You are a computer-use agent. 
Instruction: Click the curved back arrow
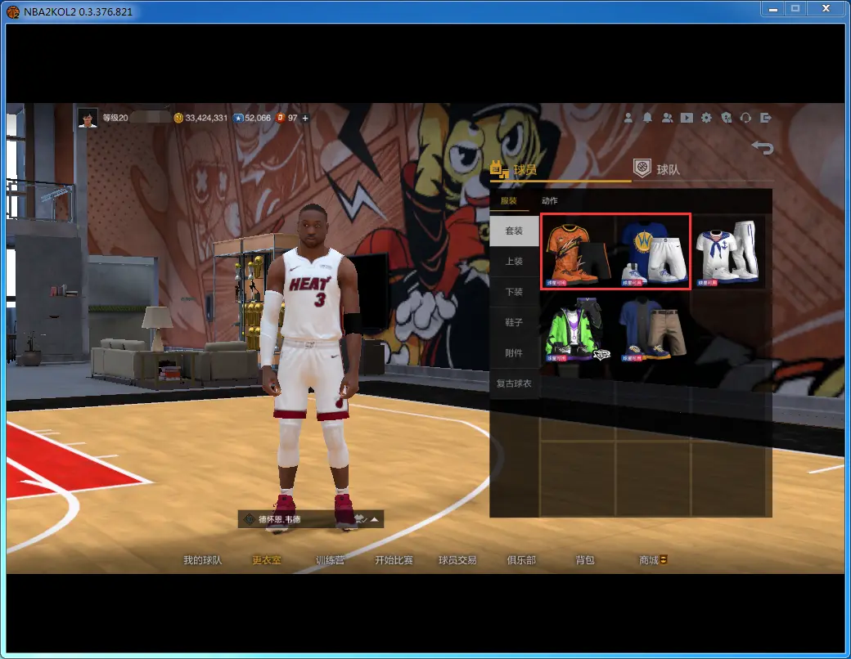click(763, 147)
